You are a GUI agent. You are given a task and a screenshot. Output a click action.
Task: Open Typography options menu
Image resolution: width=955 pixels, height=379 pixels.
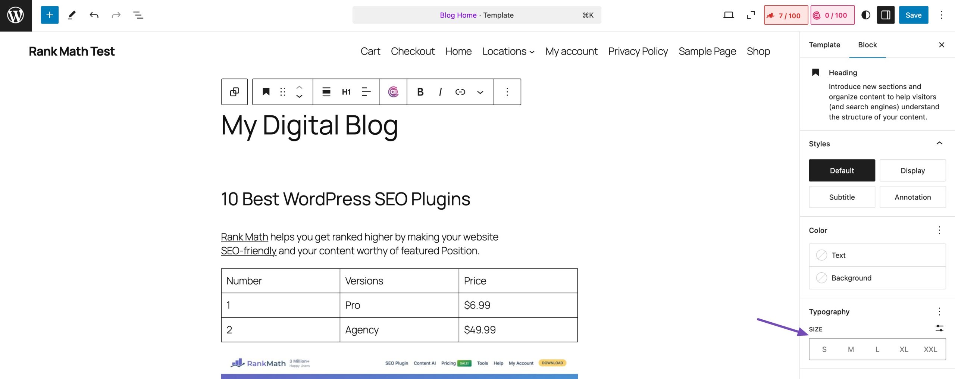[x=939, y=311]
